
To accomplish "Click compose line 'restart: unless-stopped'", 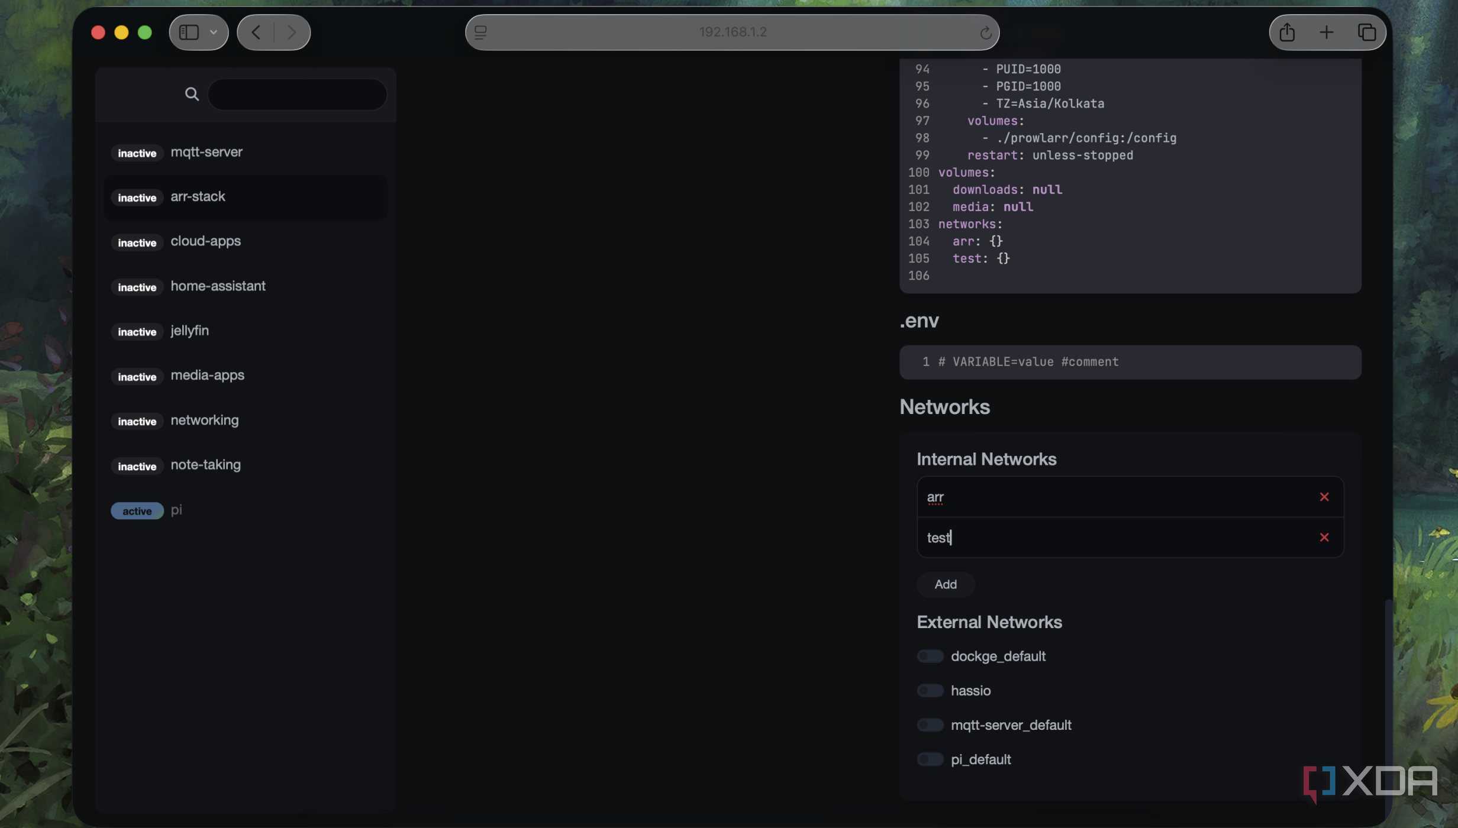I will click(1050, 155).
